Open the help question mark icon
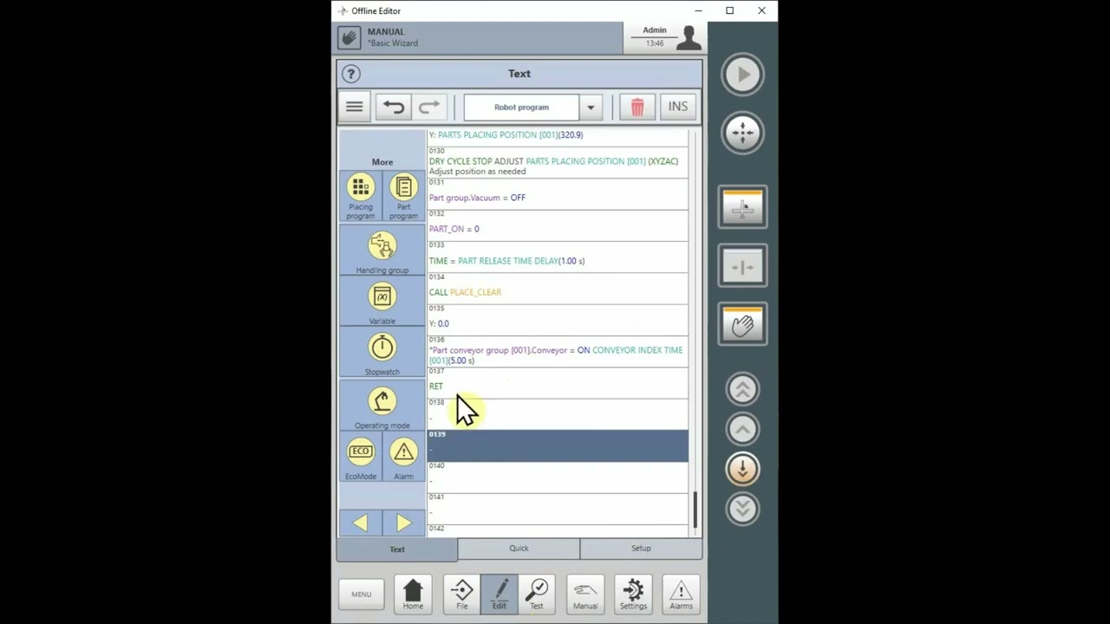 click(x=350, y=74)
